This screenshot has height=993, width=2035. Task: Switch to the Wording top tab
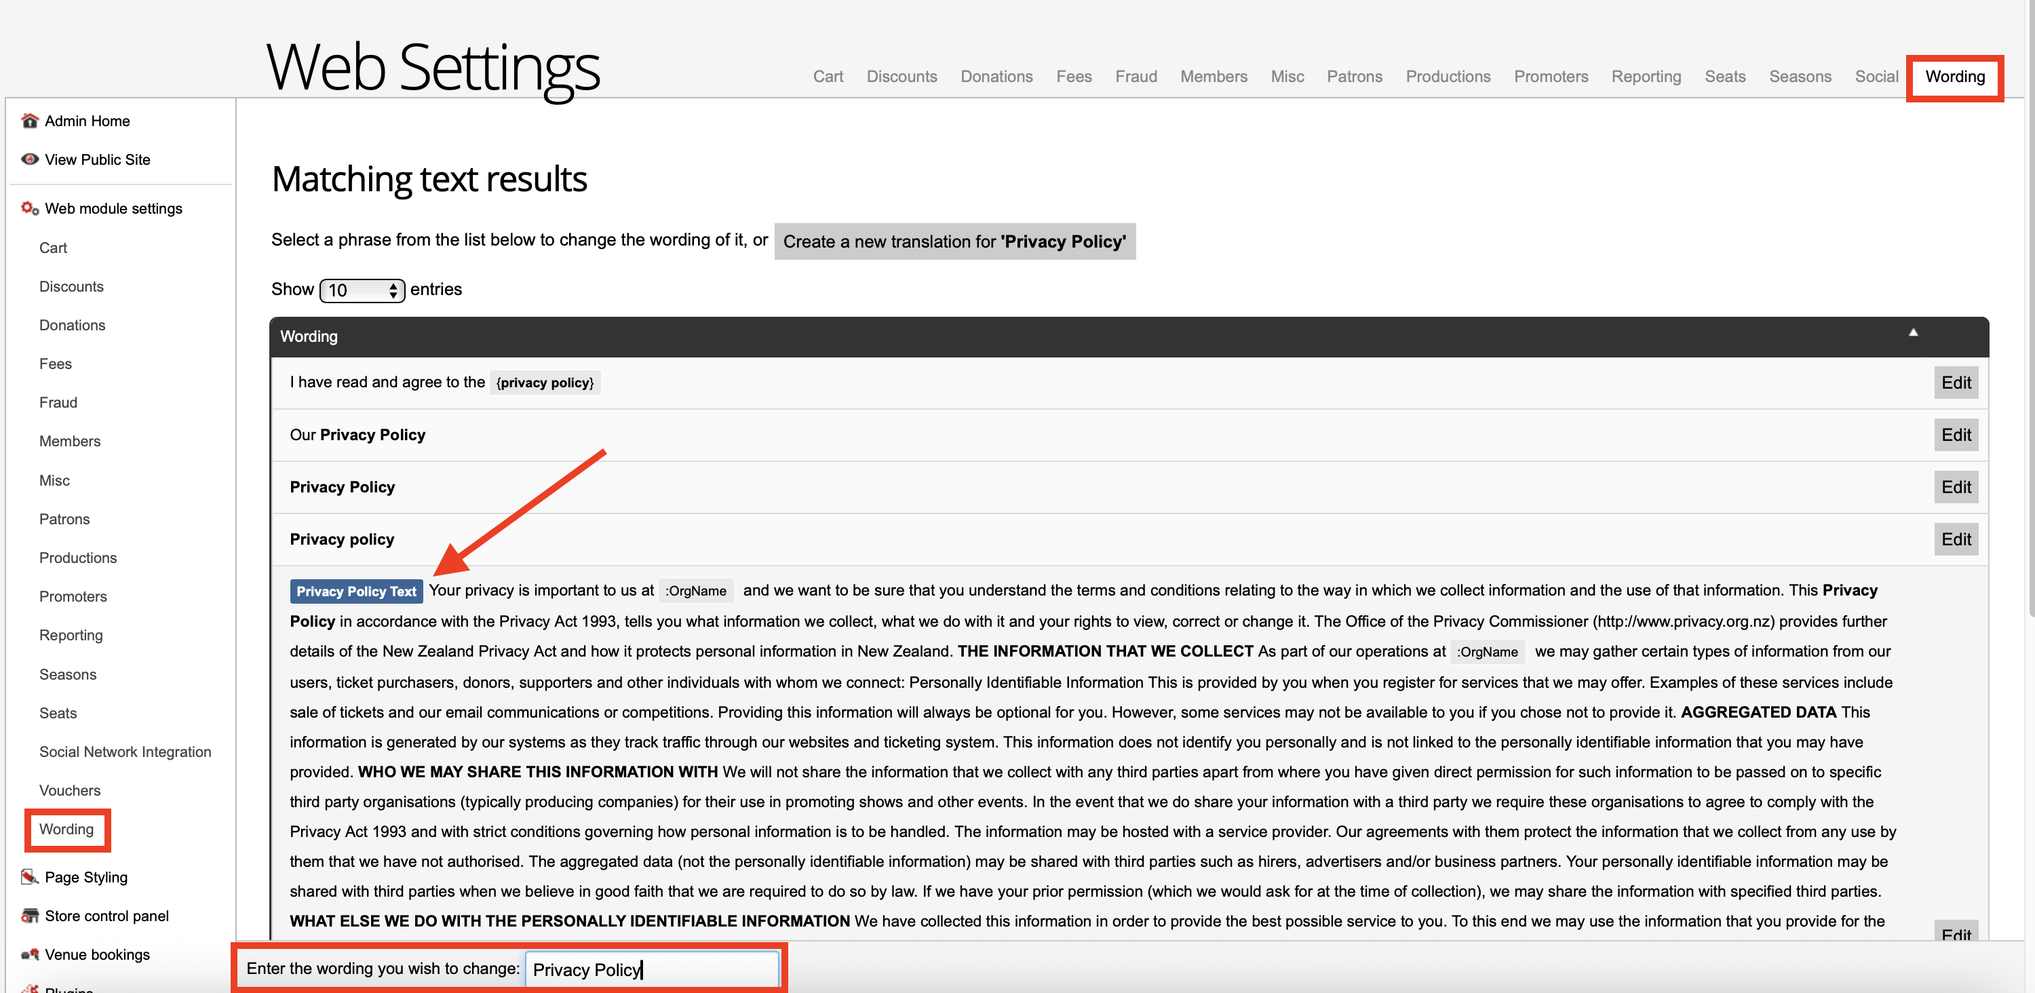coord(1954,77)
